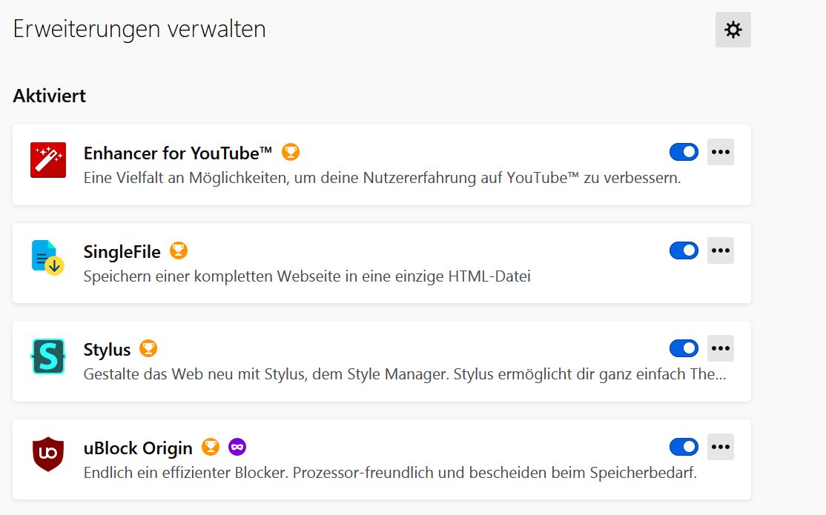This screenshot has width=826, height=515.
Task: Click the uBlock Origin shield icon
Action: point(48,455)
